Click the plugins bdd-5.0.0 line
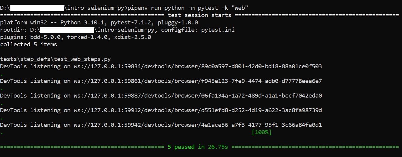The image size is (402, 157). 76,37
